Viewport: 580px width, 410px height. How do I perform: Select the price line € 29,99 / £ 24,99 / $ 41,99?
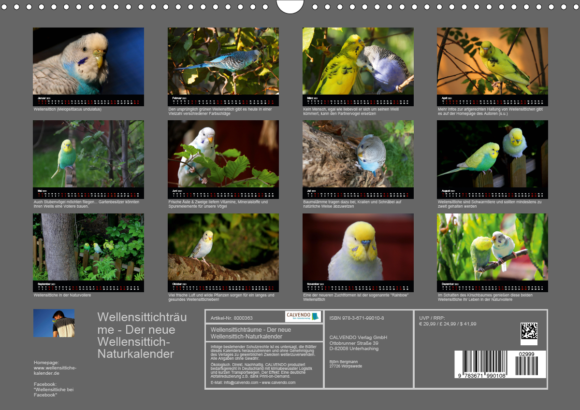(448, 324)
